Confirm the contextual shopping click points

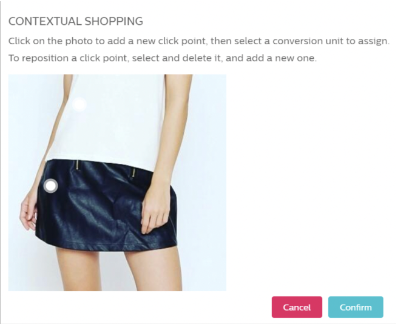pyautogui.click(x=356, y=307)
